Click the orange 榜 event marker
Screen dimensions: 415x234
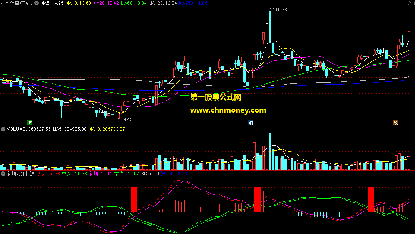(396, 123)
